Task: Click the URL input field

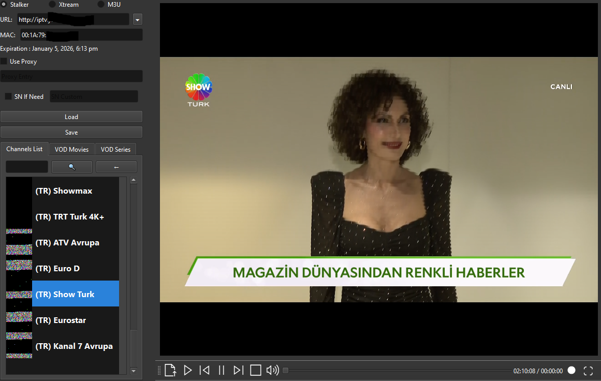Action: pos(73,20)
